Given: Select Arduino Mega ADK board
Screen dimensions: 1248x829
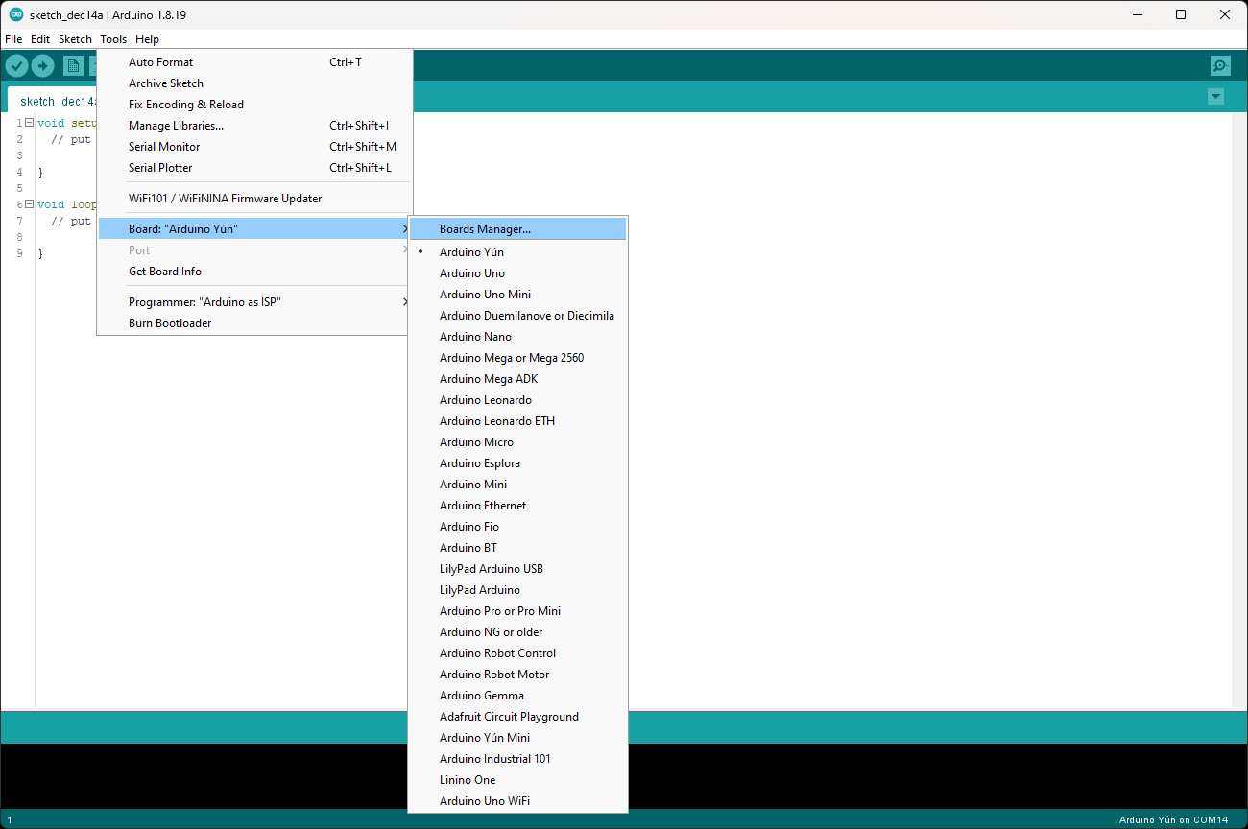Looking at the screenshot, I should click(517, 379).
